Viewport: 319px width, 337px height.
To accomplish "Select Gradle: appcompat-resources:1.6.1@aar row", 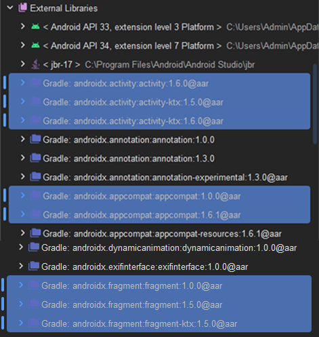I will [x=163, y=234].
